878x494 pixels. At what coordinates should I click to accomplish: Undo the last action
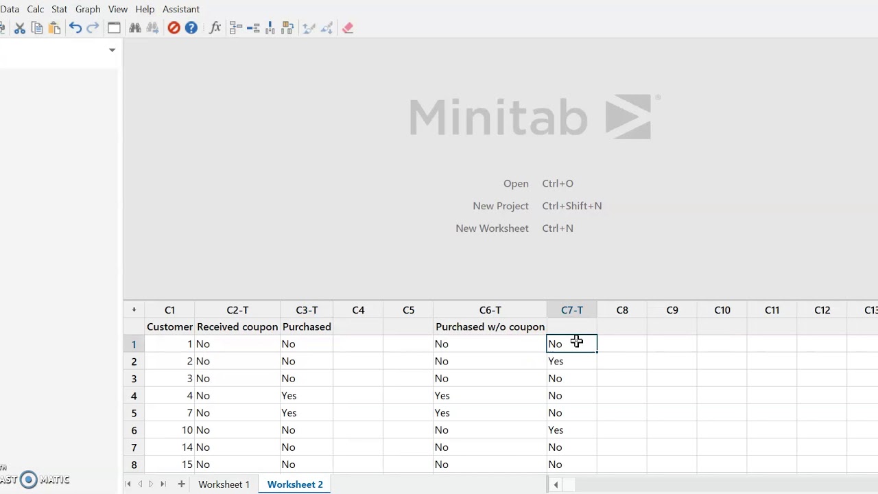75,28
